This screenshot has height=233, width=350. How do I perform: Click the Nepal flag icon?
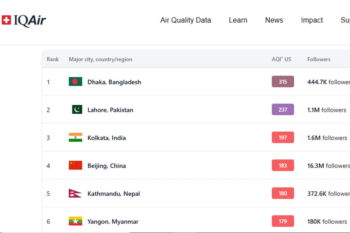tap(75, 193)
